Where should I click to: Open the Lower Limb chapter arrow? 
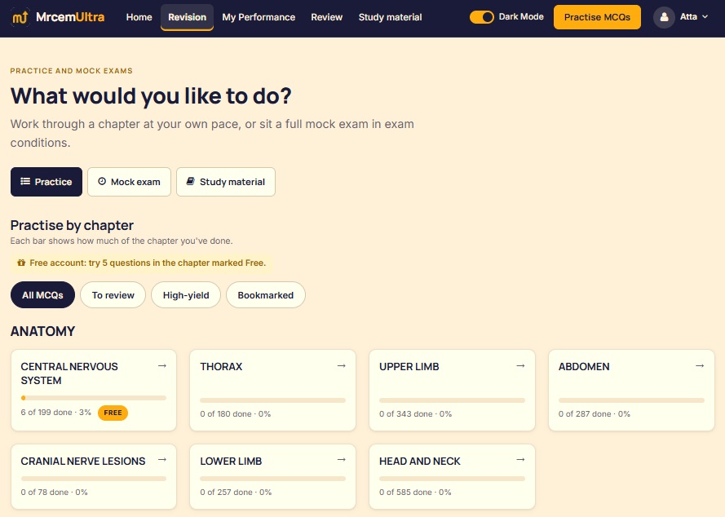[x=341, y=460]
